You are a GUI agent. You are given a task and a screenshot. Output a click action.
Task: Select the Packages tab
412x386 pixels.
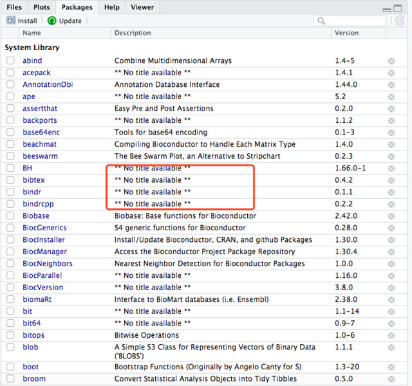click(77, 7)
